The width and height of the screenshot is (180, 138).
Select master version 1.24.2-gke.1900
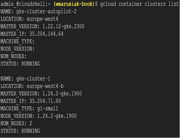[62, 94]
